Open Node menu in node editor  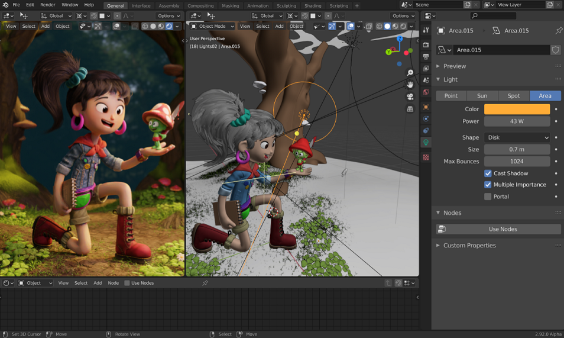click(114, 283)
